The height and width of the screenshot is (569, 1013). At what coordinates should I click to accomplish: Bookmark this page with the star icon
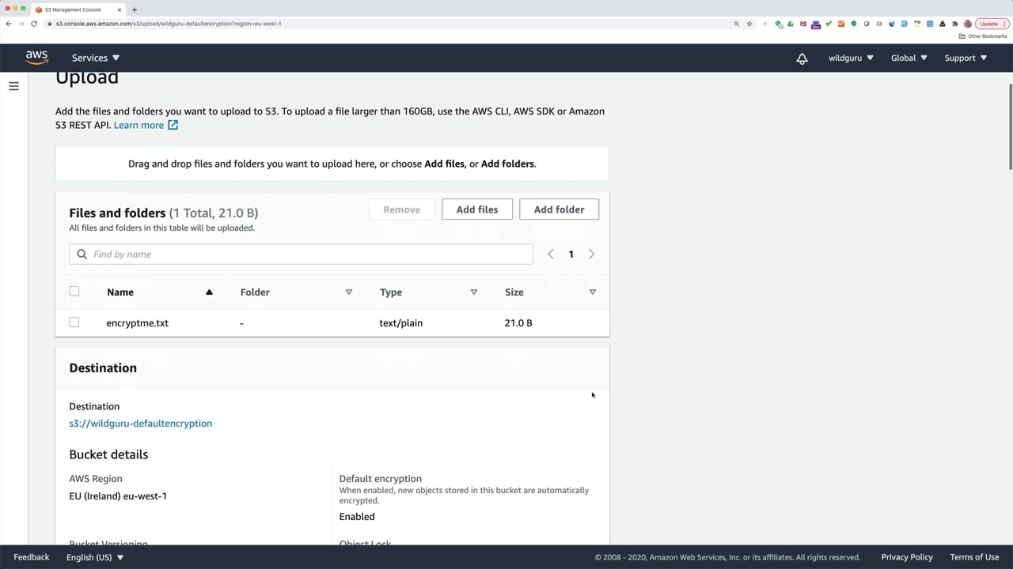(x=749, y=24)
